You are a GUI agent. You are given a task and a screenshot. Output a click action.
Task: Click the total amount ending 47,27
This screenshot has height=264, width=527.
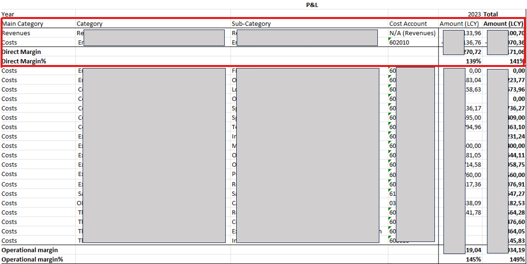click(x=516, y=194)
